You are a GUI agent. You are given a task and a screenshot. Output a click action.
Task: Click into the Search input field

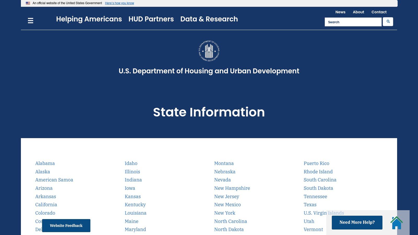tap(353, 22)
